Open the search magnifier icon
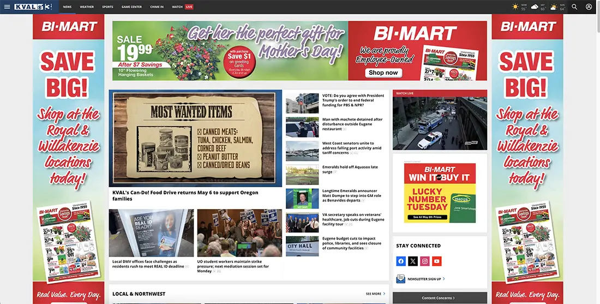This screenshot has width=600, height=304. coord(574,7)
